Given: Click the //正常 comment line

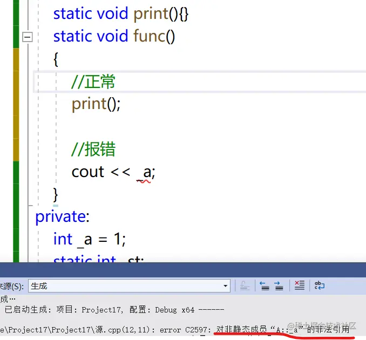Looking at the screenshot, I should 93,81.
